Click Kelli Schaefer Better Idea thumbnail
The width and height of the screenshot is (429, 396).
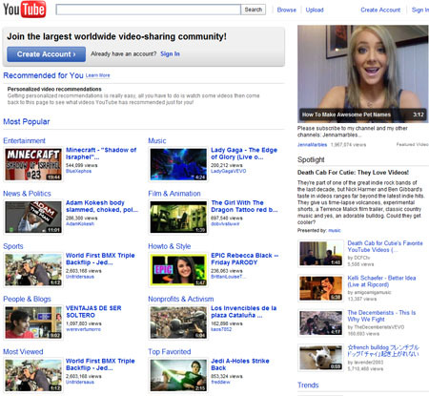click(320, 288)
